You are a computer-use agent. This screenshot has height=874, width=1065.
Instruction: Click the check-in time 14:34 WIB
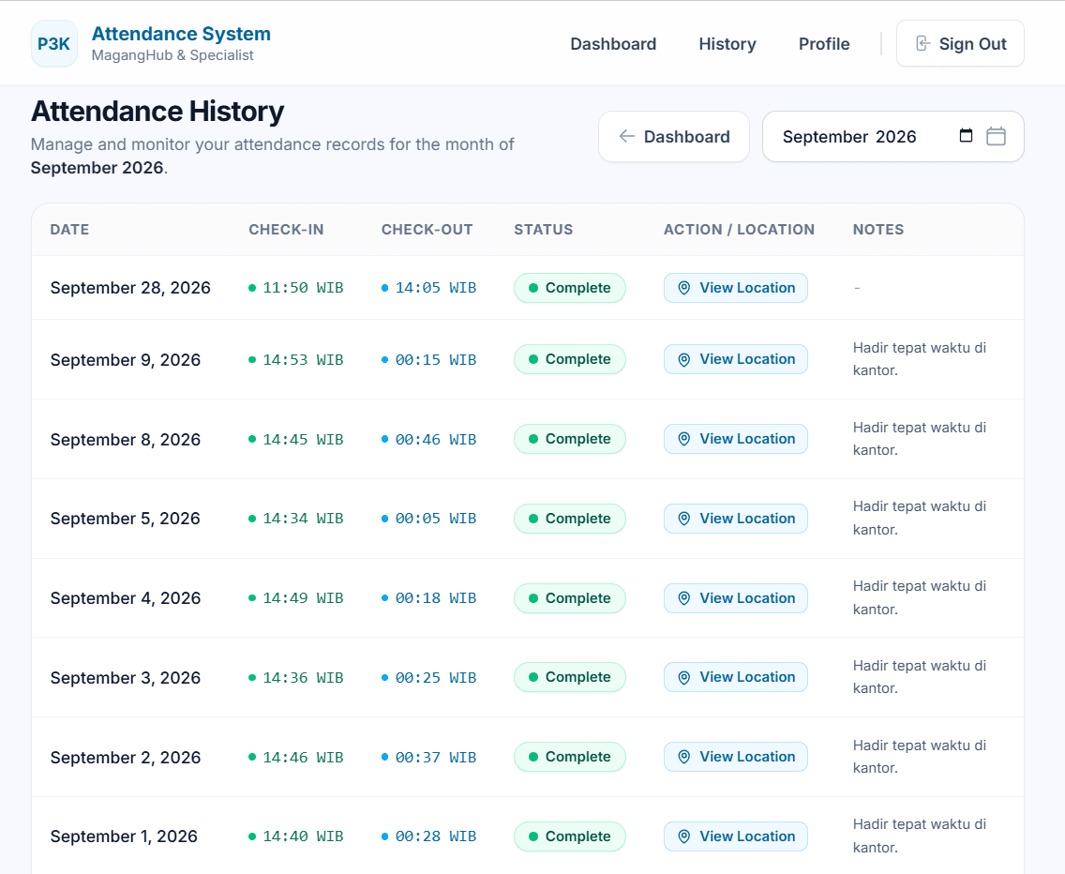(x=296, y=519)
